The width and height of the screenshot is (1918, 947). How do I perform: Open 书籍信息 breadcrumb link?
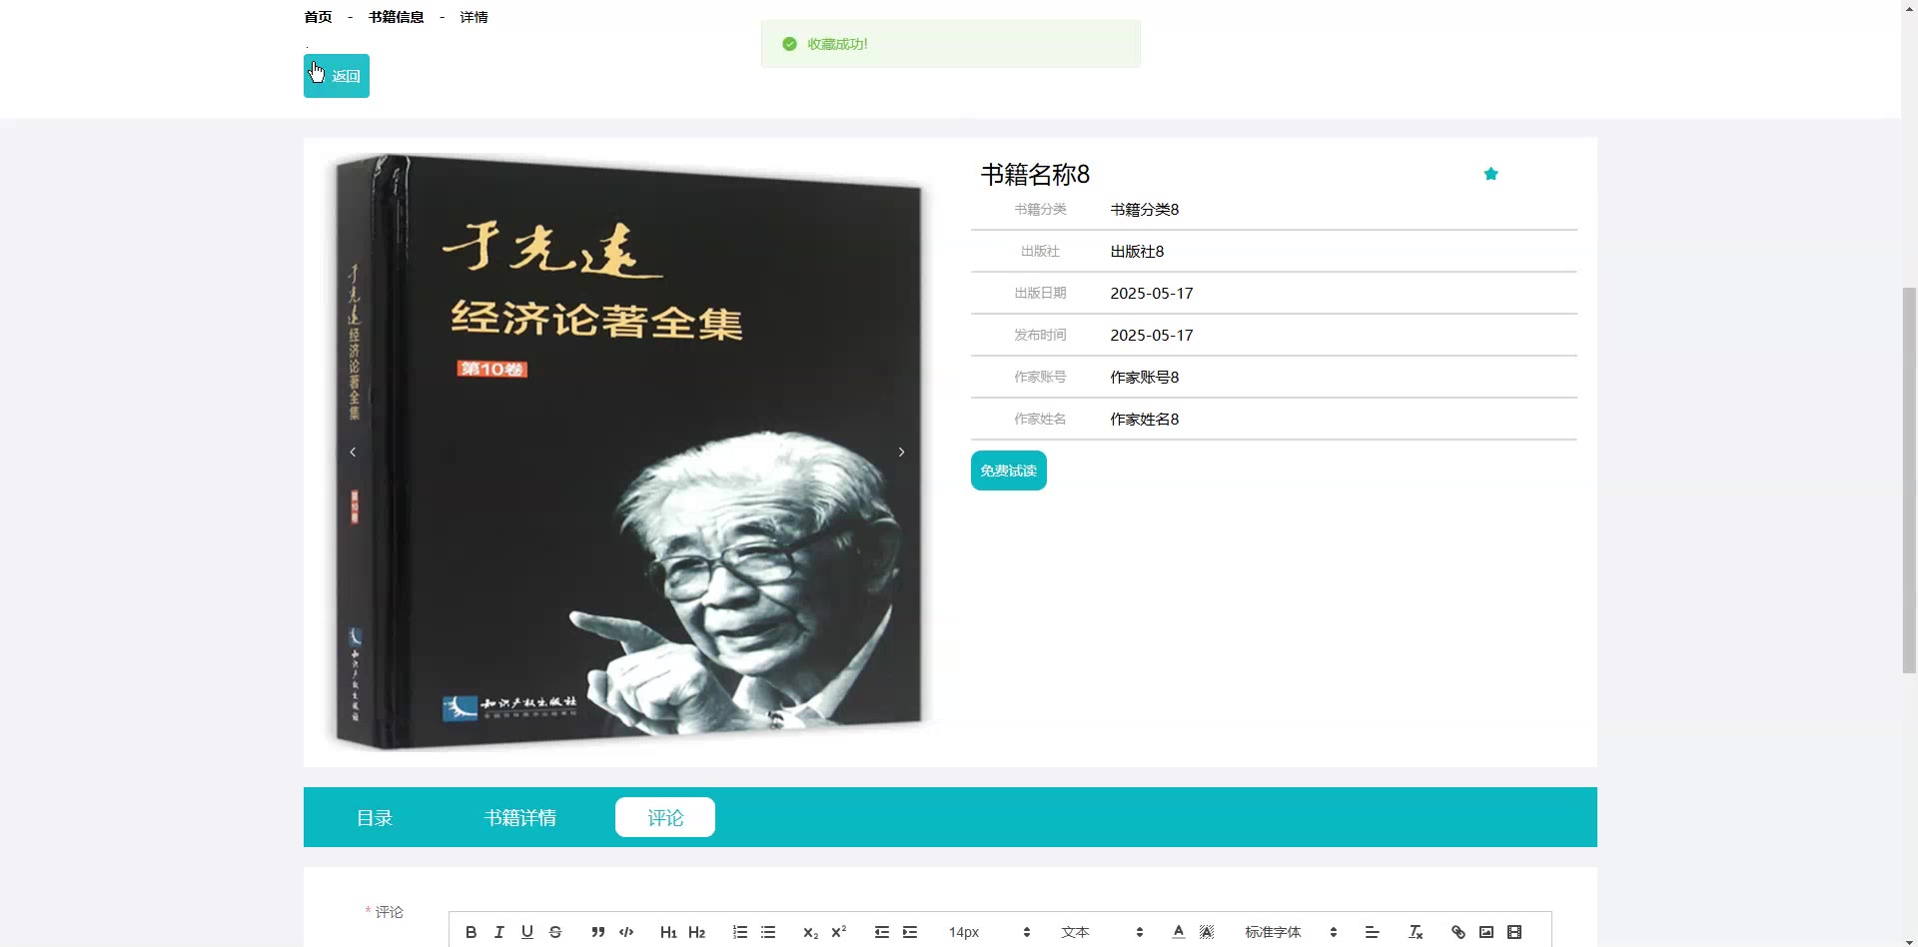396,17
